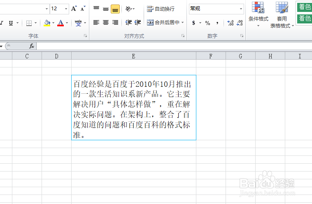312x204 pixels.
Task: Select column E header
Action: [134, 56]
